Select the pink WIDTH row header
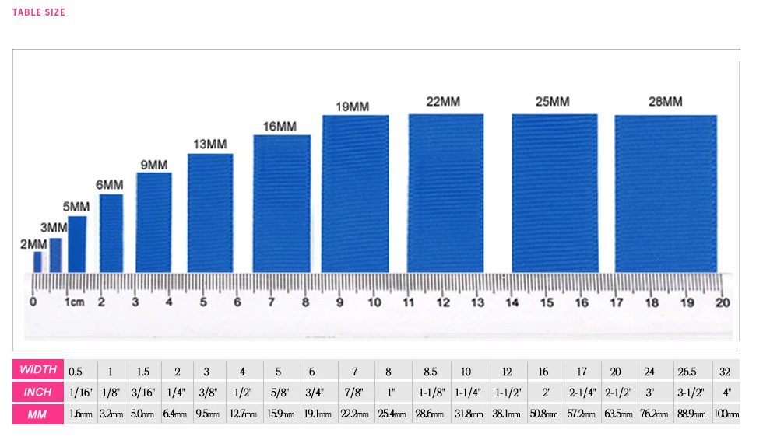This screenshot has width=763, height=440. point(38,369)
